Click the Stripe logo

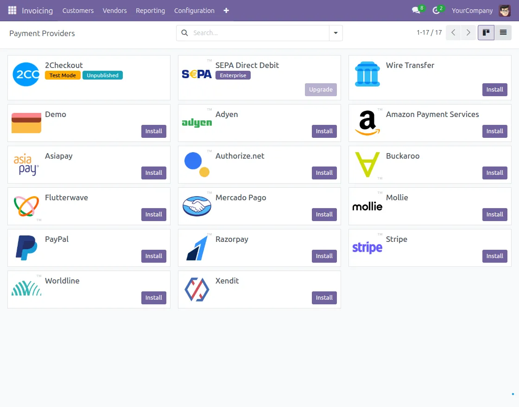click(x=367, y=248)
